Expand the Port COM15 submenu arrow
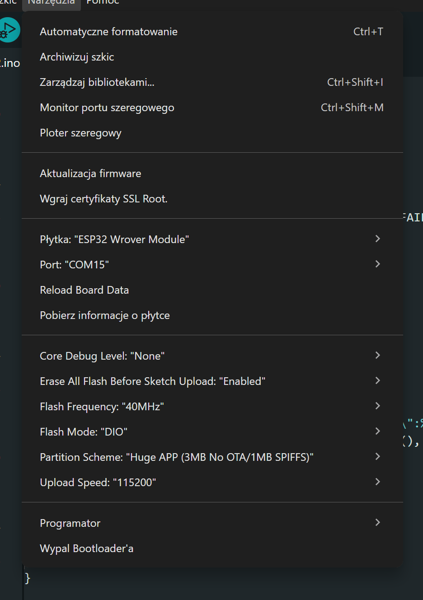423x600 pixels. click(378, 264)
